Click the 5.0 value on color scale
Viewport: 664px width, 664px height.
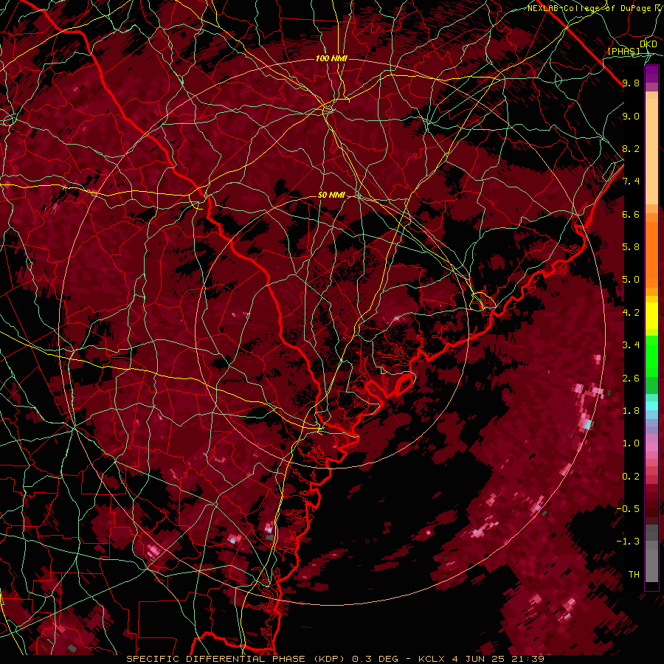(x=631, y=280)
